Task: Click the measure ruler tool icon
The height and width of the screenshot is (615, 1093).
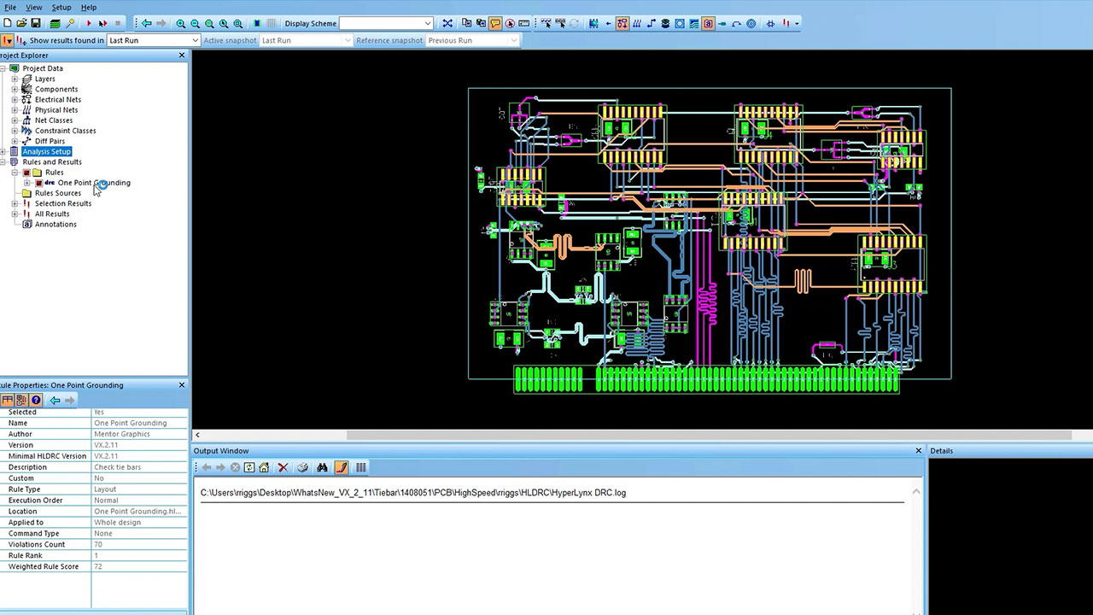Action: tap(524, 23)
